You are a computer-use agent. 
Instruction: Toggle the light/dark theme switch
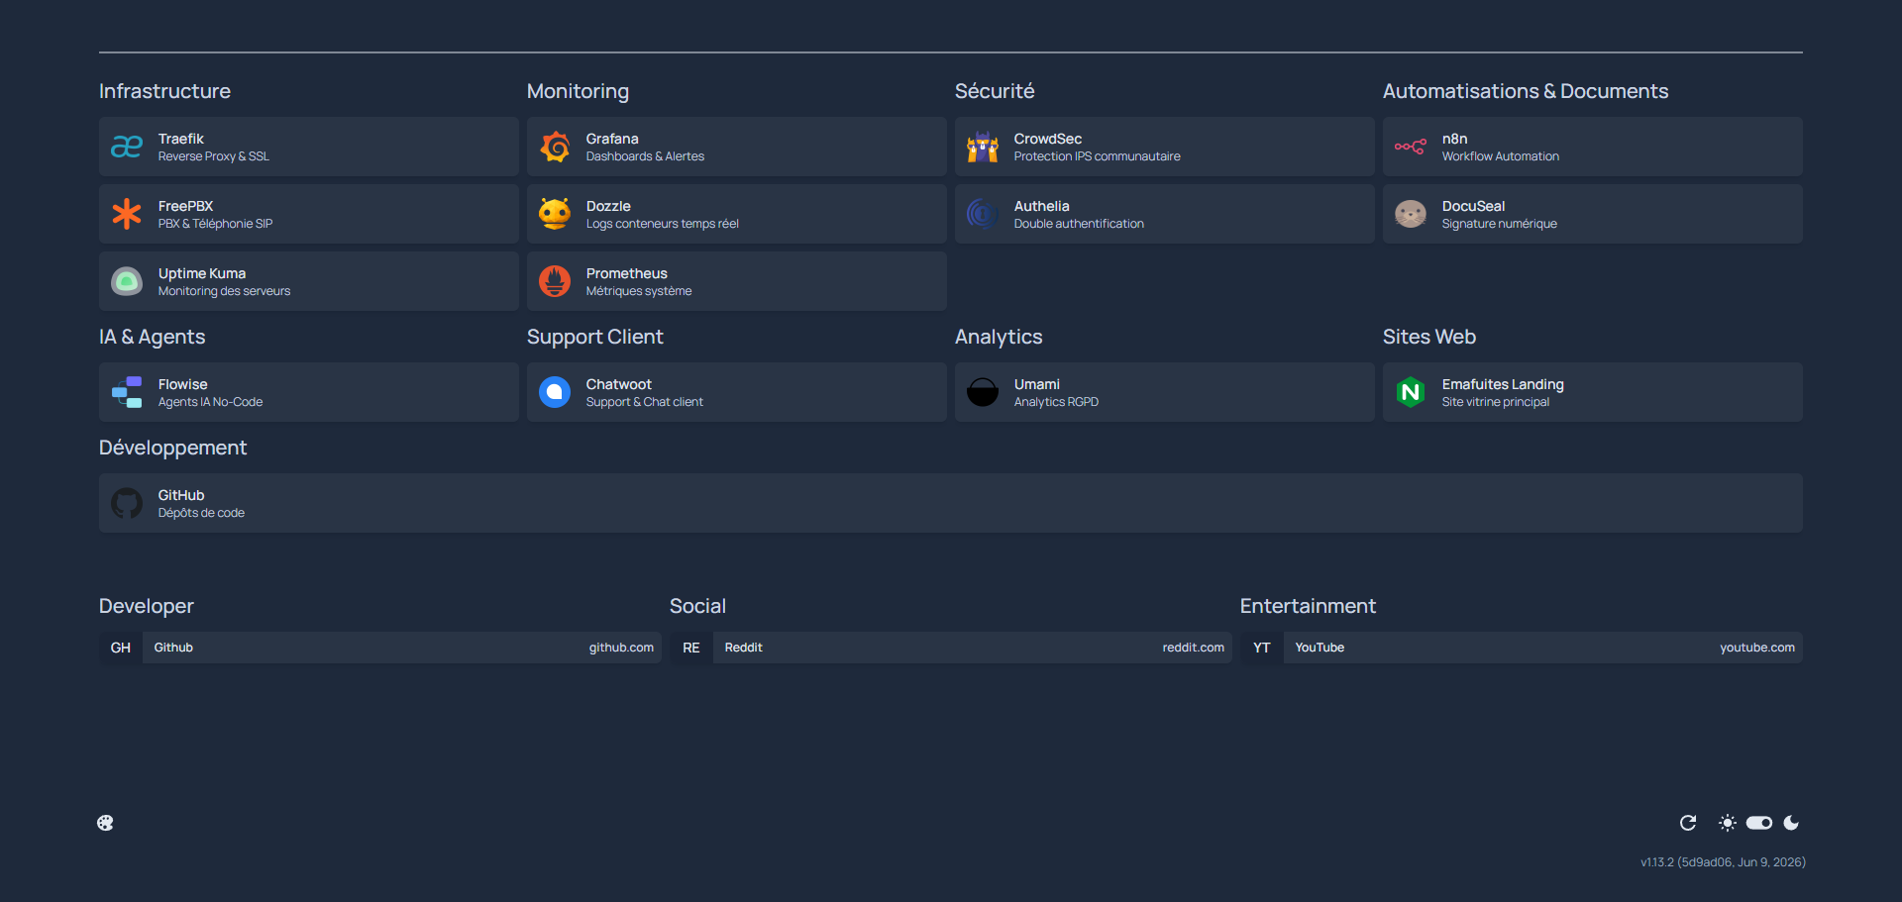(x=1759, y=823)
